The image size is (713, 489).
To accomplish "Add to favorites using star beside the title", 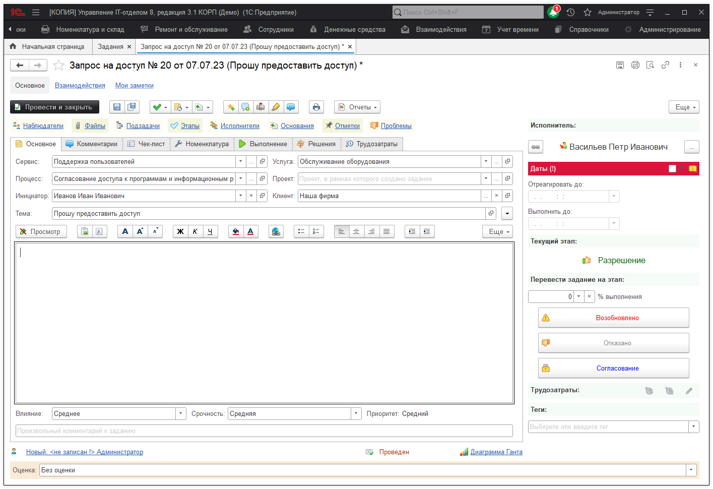I will click(x=59, y=66).
